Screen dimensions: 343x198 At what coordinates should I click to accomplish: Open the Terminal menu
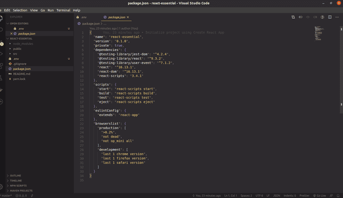63,10
